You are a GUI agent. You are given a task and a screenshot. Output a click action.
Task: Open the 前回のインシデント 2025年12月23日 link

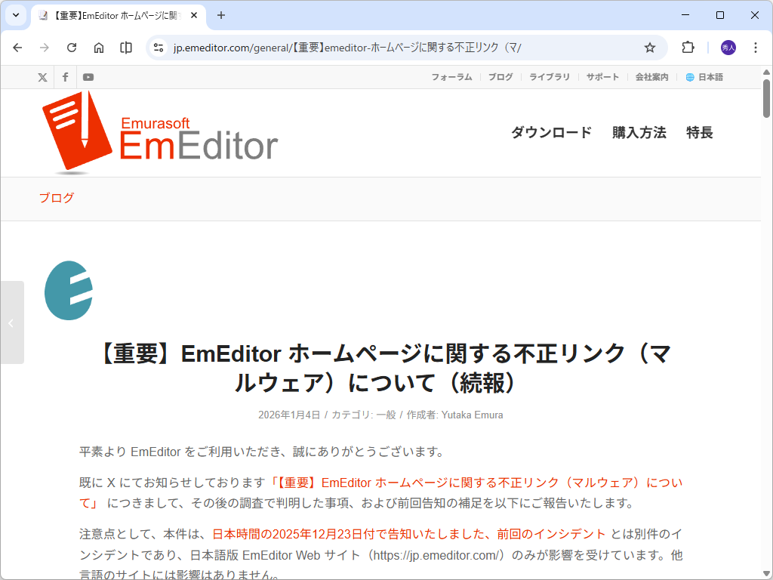coord(408,534)
